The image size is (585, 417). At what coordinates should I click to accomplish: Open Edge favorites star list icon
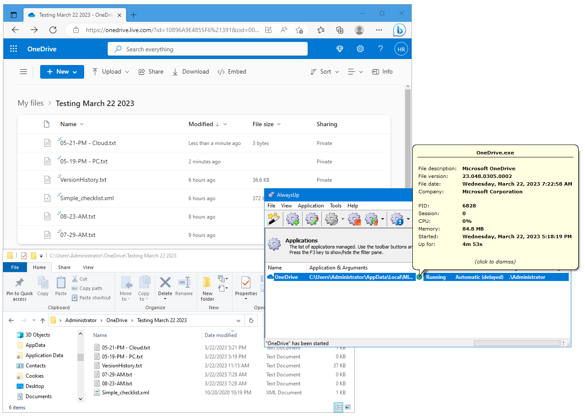coord(321,30)
